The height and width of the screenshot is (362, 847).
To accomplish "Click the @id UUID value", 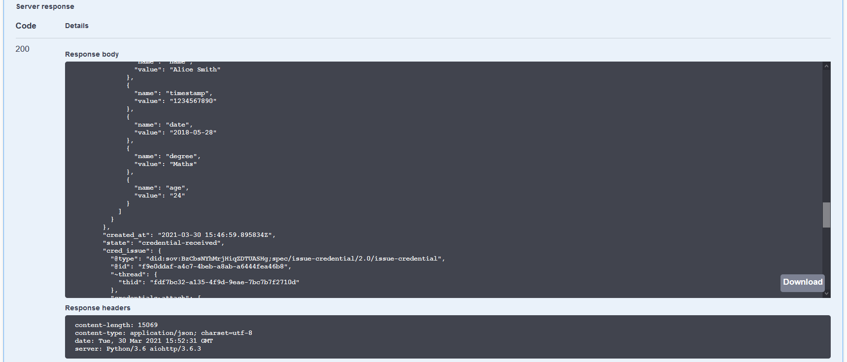I will 214,266.
